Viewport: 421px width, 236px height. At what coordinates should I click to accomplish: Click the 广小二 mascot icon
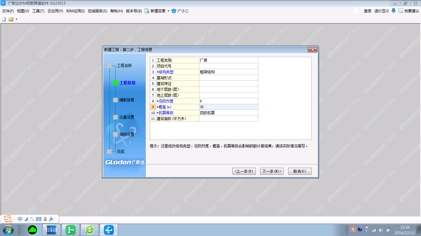174,11
